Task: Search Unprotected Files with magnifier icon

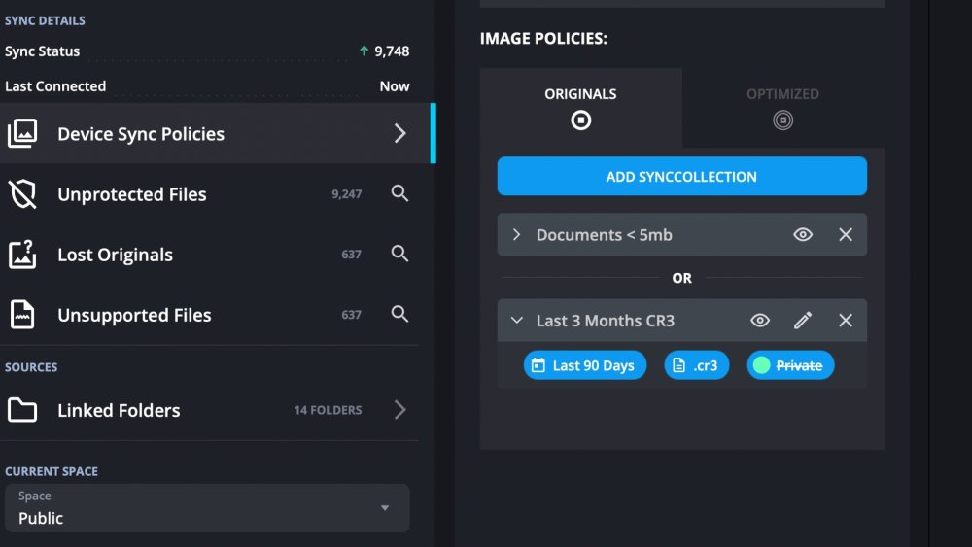Action: point(399,194)
